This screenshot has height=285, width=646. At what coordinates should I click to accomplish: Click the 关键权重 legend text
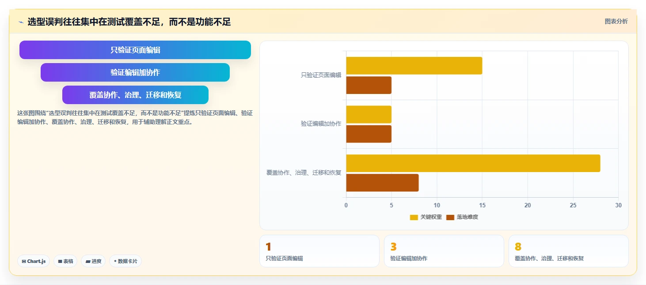click(431, 217)
